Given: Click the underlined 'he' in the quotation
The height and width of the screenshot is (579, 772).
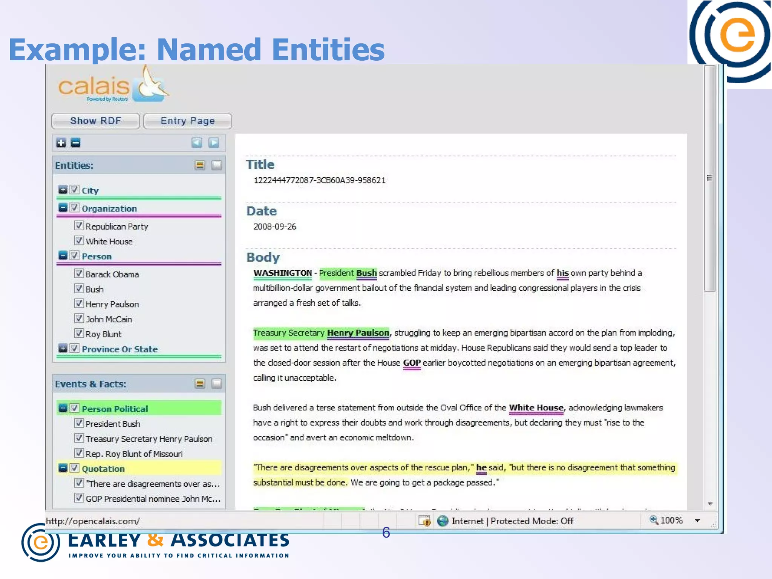Looking at the screenshot, I should tap(481, 468).
